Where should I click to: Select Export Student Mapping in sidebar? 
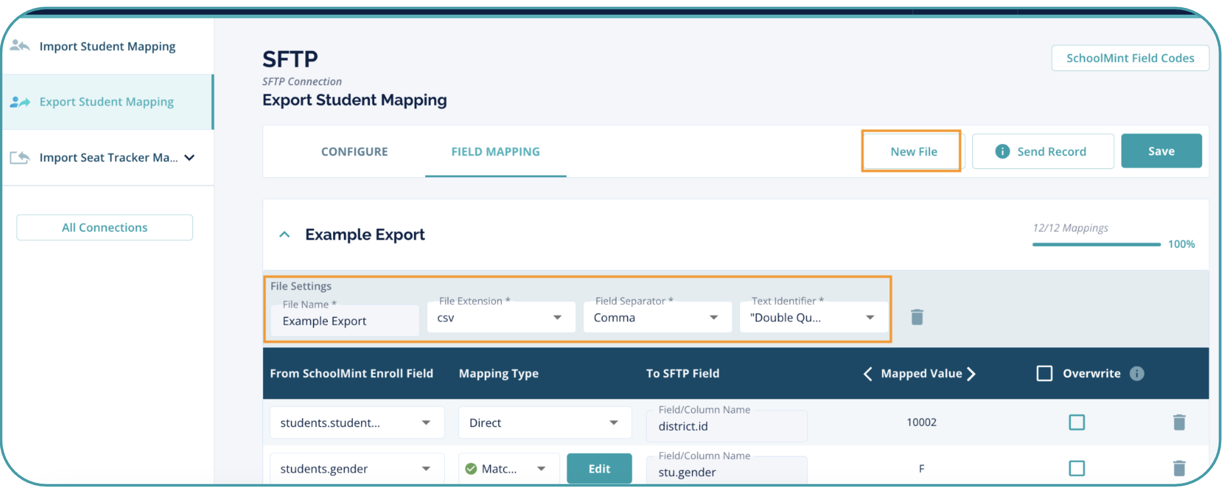point(106,102)
